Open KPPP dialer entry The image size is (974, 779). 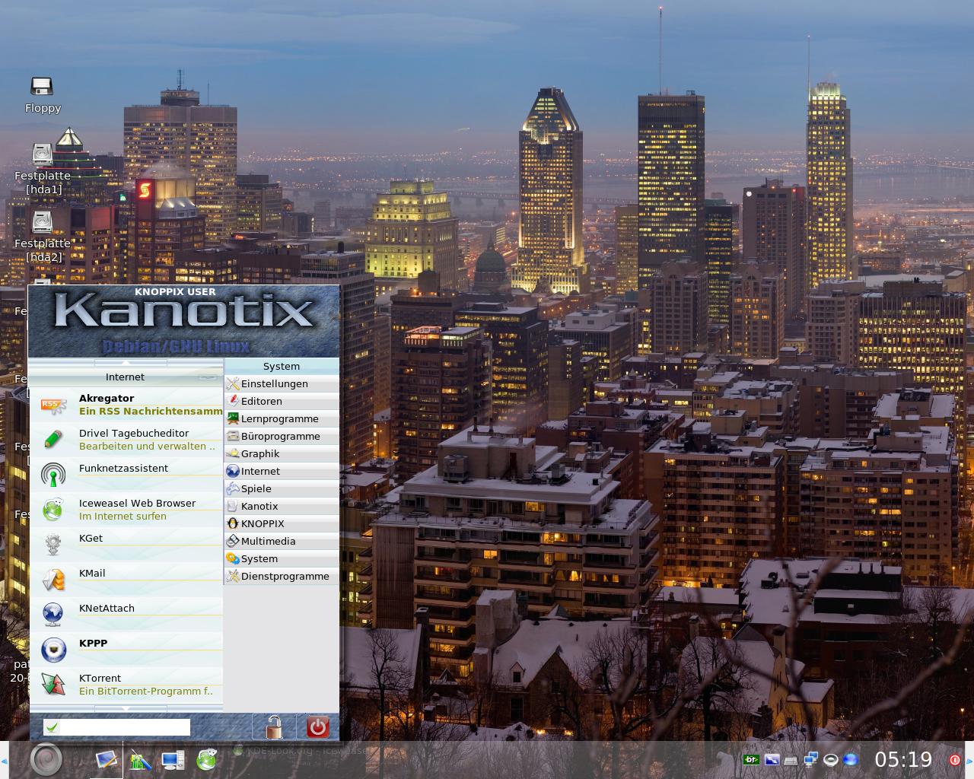(126, 650)
